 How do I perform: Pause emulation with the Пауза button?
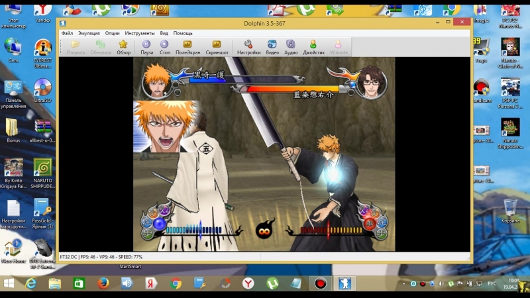click(x=146, y=47)
